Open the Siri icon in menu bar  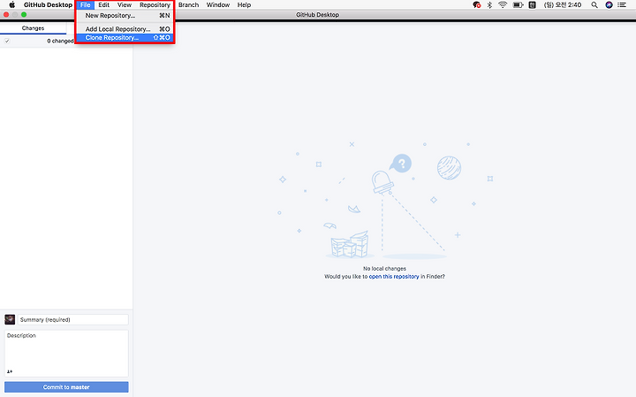(x=609, y=5)
